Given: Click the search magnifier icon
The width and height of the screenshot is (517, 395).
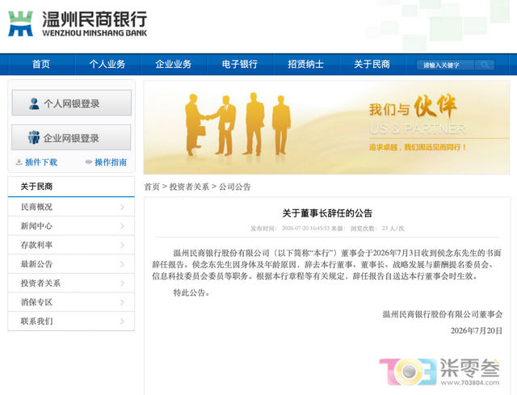Looking at the screenshot, I should 485,65.
